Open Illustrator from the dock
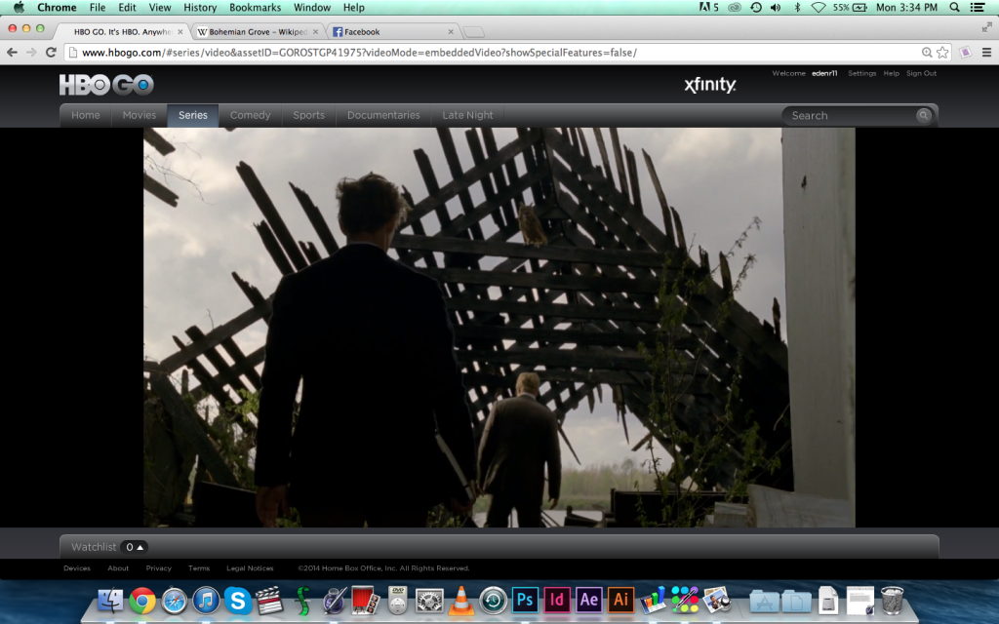This screenshot has width=999, height=624. tap(619, 600)
